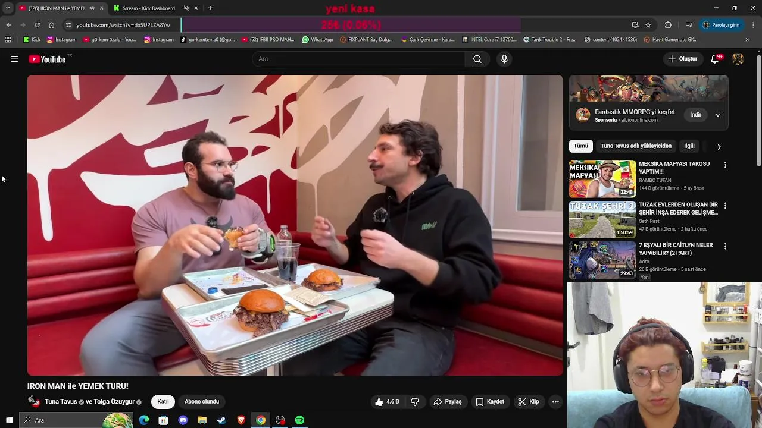Reload the page in browser toolbar

(37, 25)
